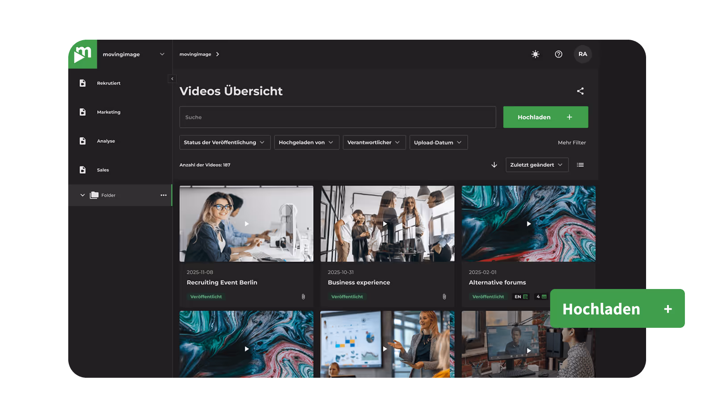Click the Mehr Filter link
The height and width of the screenshot is (417, 713).
click(x=572, y=143)
